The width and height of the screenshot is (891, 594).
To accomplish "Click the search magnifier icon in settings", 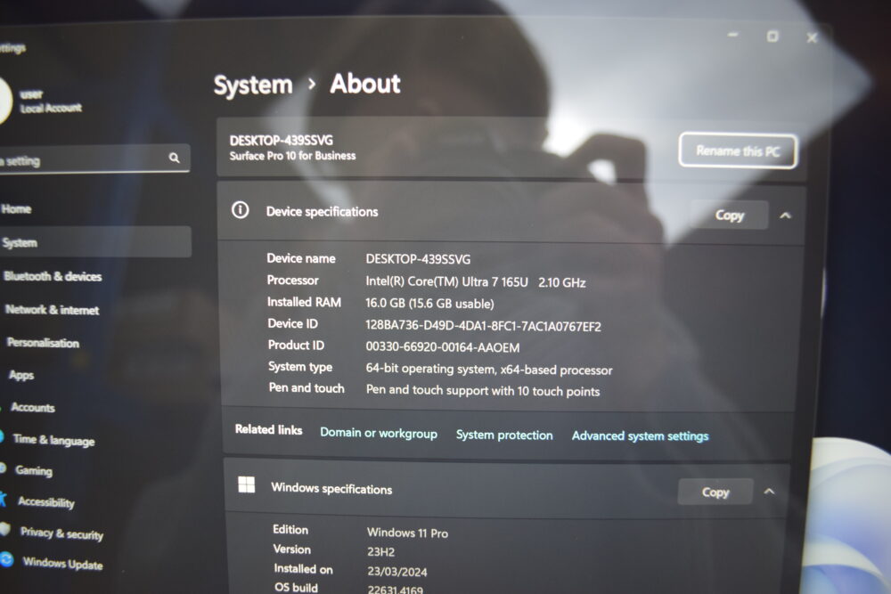I will (x=174, y=158).
